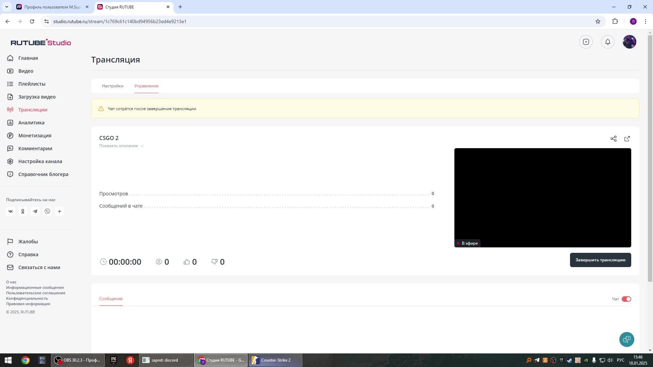Open the tab search dropdown arrow
Viewport: 653px width, 367px height.
click(6, 7)
